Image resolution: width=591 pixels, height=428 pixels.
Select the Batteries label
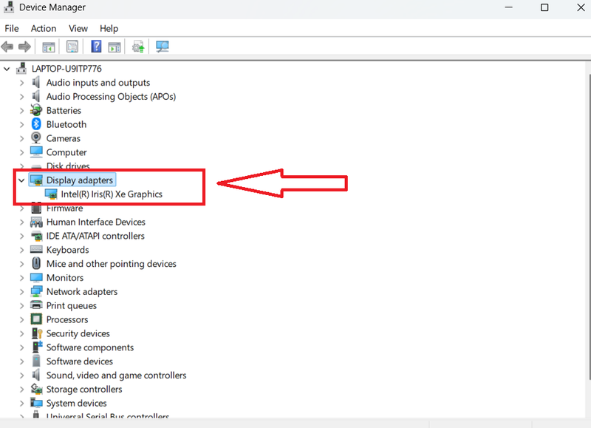[64, 110]
